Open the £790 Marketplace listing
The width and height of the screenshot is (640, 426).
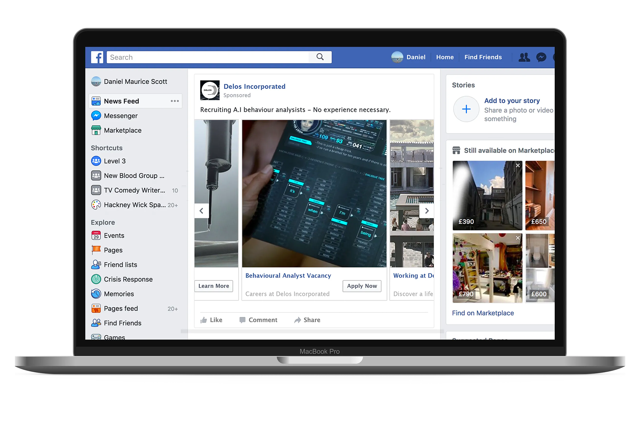[487, 268]
